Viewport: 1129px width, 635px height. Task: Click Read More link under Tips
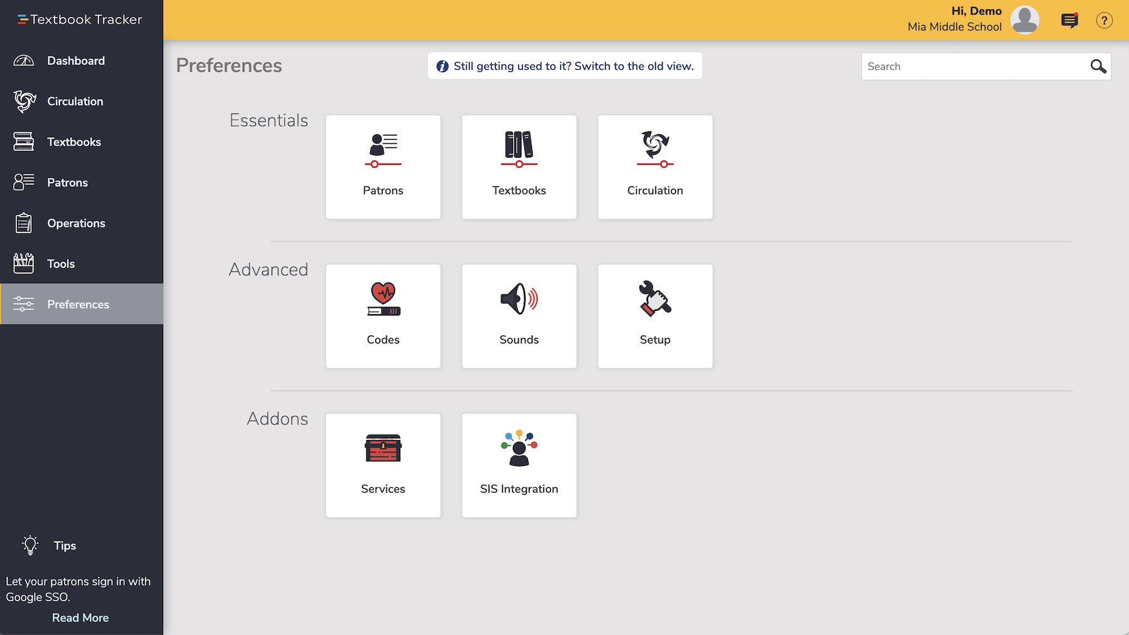(x=80, y=618)
